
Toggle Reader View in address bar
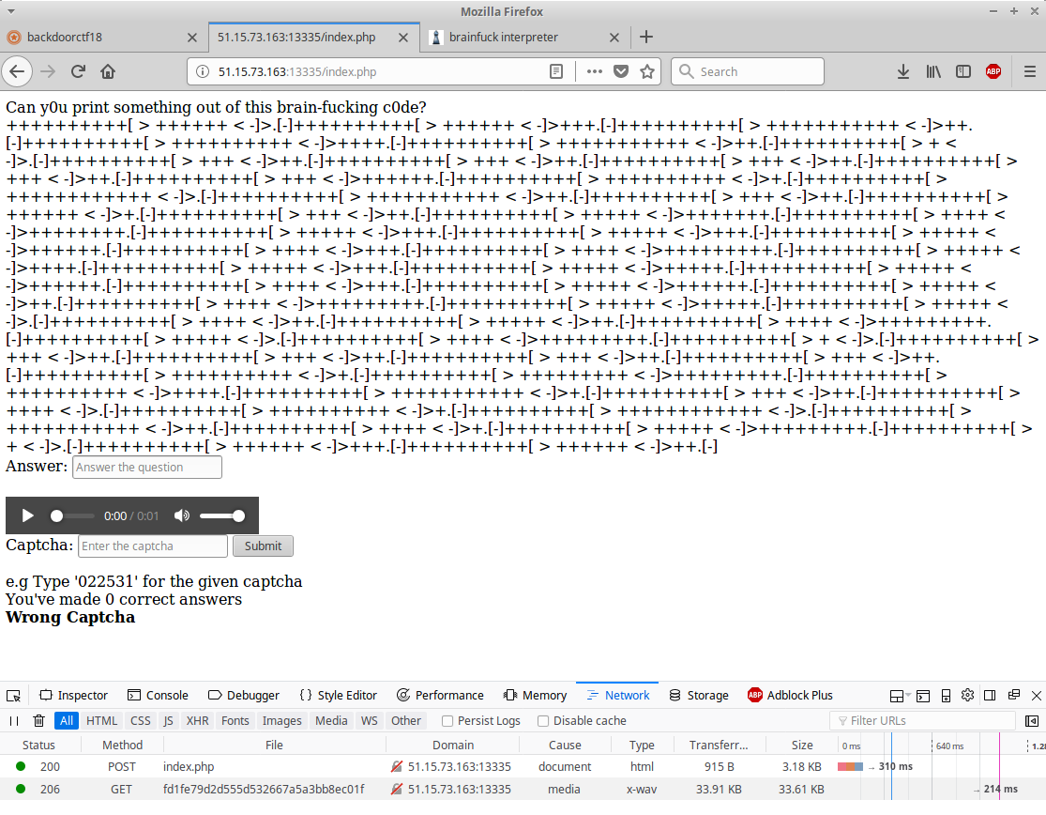pyautogui.click(x=556, y=71)
